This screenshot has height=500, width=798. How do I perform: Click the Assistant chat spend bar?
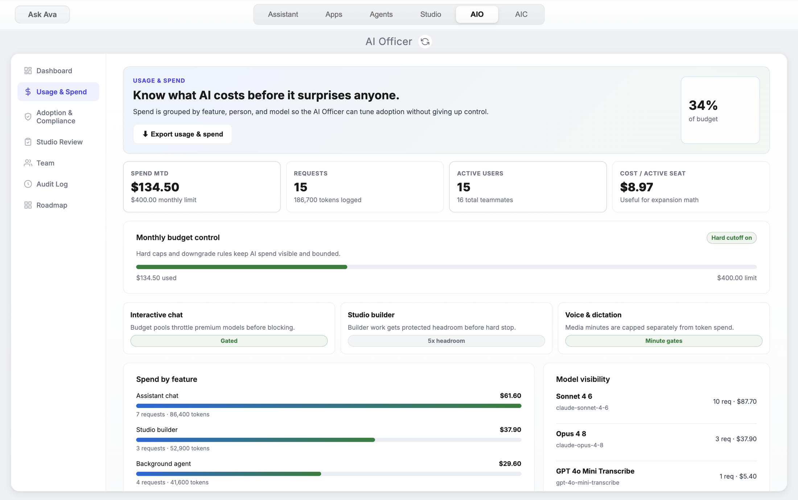pos(329,406)
